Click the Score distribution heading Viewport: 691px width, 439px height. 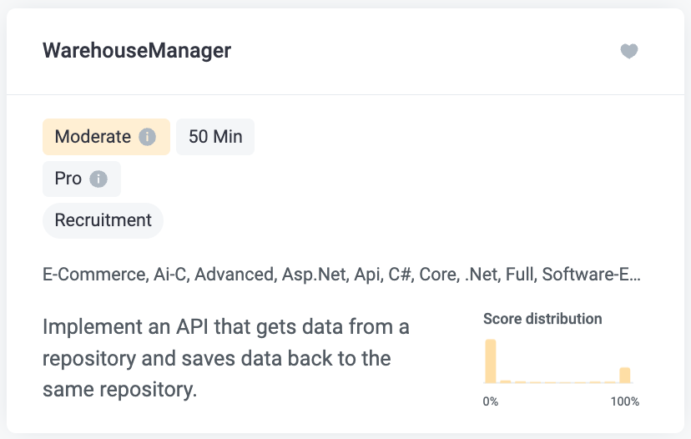click(x=542, y=319)
